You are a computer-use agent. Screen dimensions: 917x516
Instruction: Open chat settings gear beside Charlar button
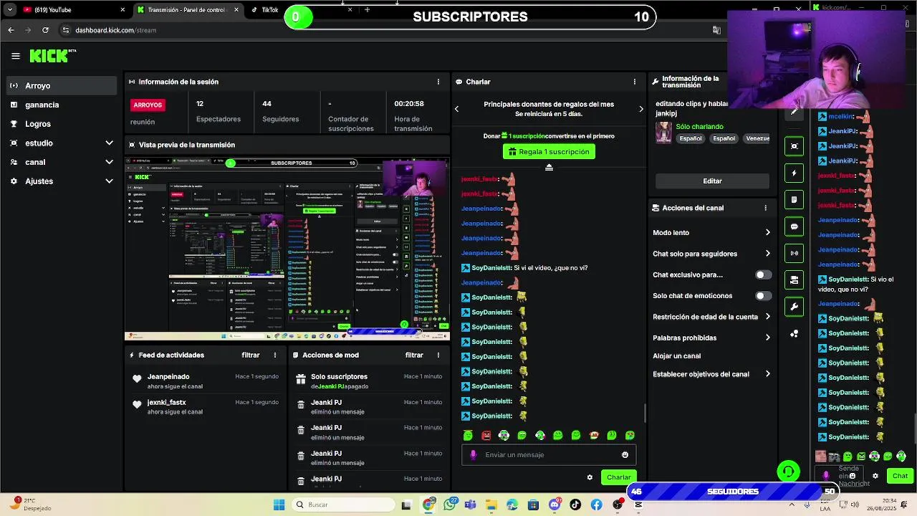coord(590,477)
